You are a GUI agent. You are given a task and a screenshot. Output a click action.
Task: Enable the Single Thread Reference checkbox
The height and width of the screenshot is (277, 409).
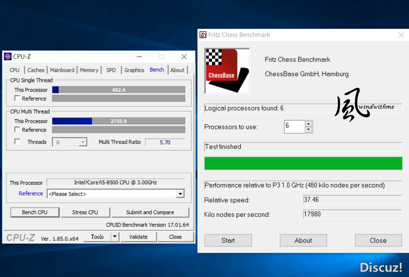17,98
